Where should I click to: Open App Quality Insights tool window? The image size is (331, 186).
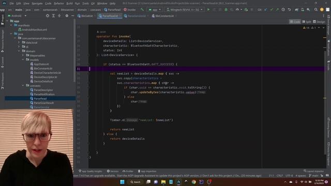coord(91,171)
